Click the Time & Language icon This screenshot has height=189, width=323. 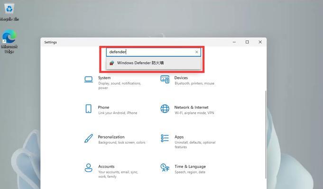[165, 167]
